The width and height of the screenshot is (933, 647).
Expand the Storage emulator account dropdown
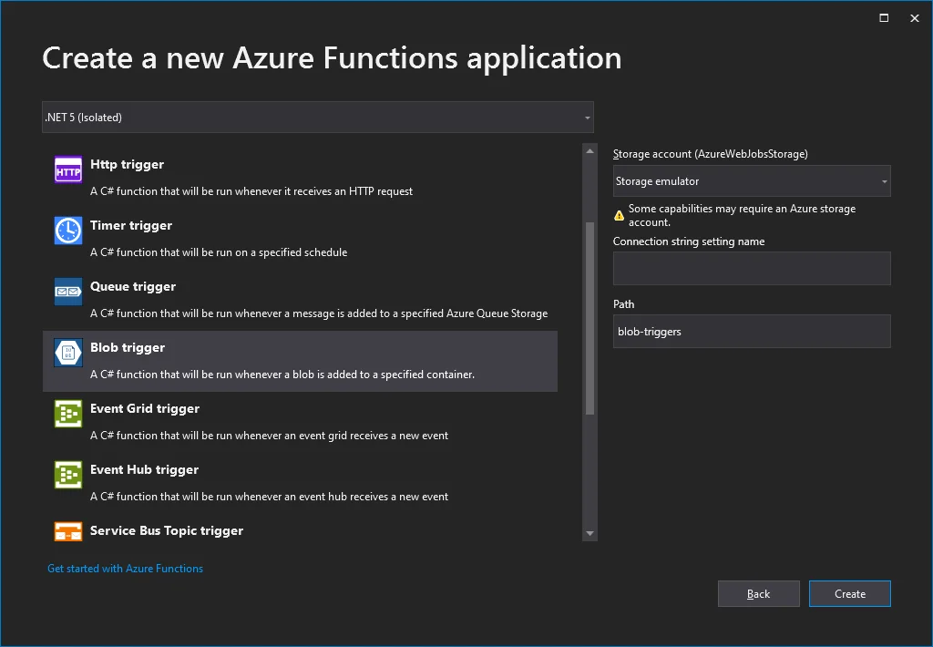[751, 181]
